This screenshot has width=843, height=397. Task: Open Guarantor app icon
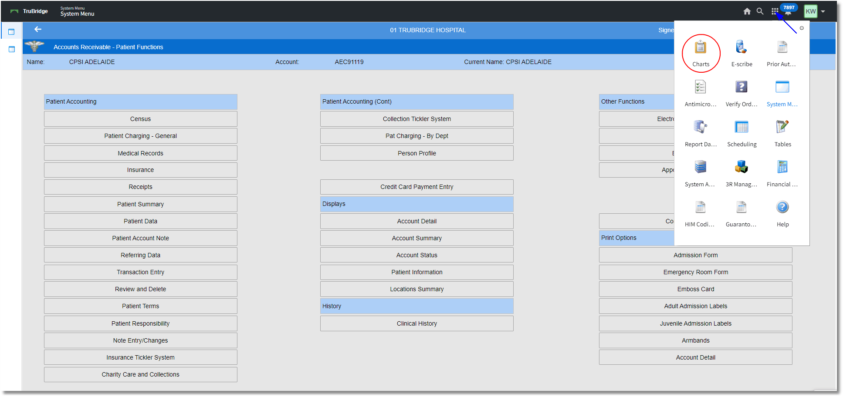click(741, 207)
